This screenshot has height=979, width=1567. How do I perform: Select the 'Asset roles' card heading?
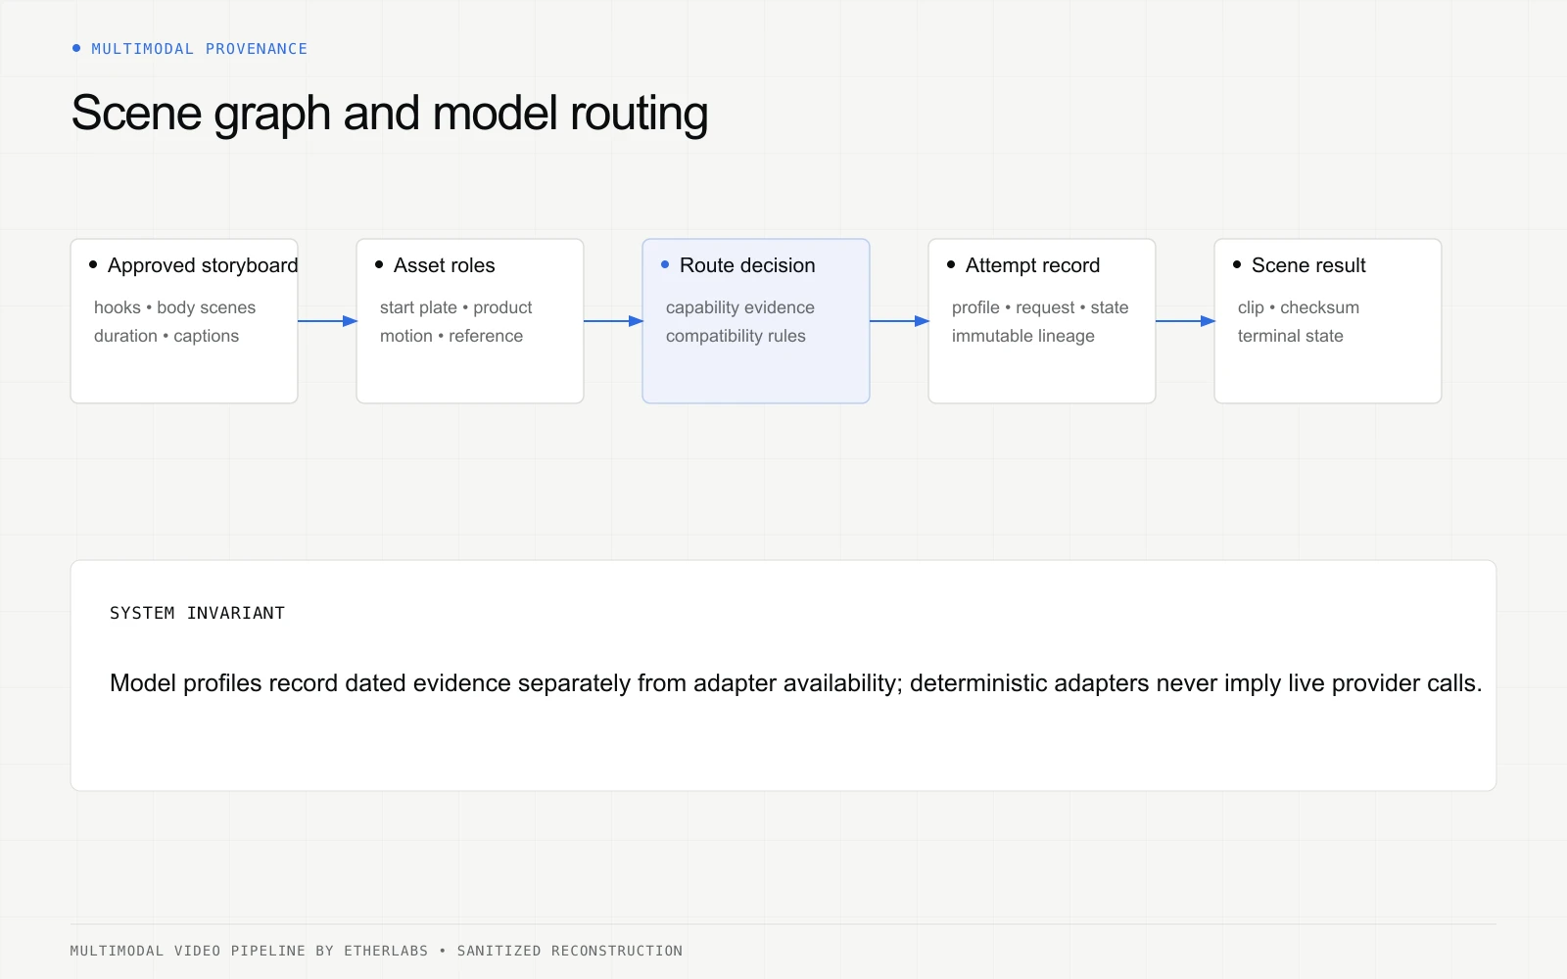[x=444, y=265]
